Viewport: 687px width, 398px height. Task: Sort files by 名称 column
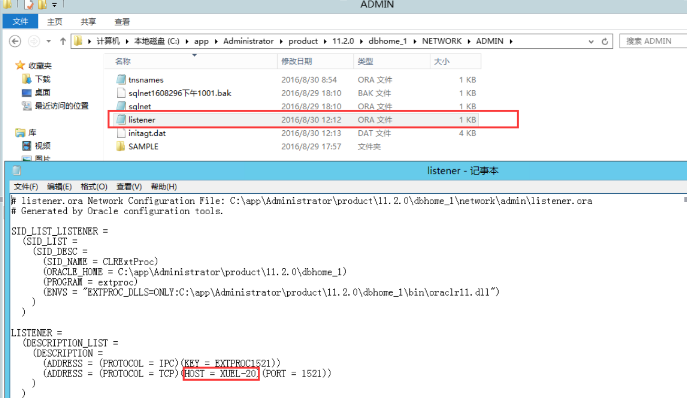tap(190, 61)
